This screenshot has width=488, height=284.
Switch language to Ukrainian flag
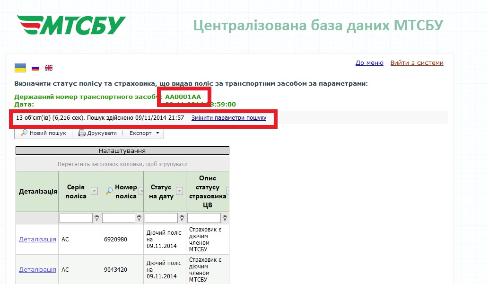click(x=20, y=68)
